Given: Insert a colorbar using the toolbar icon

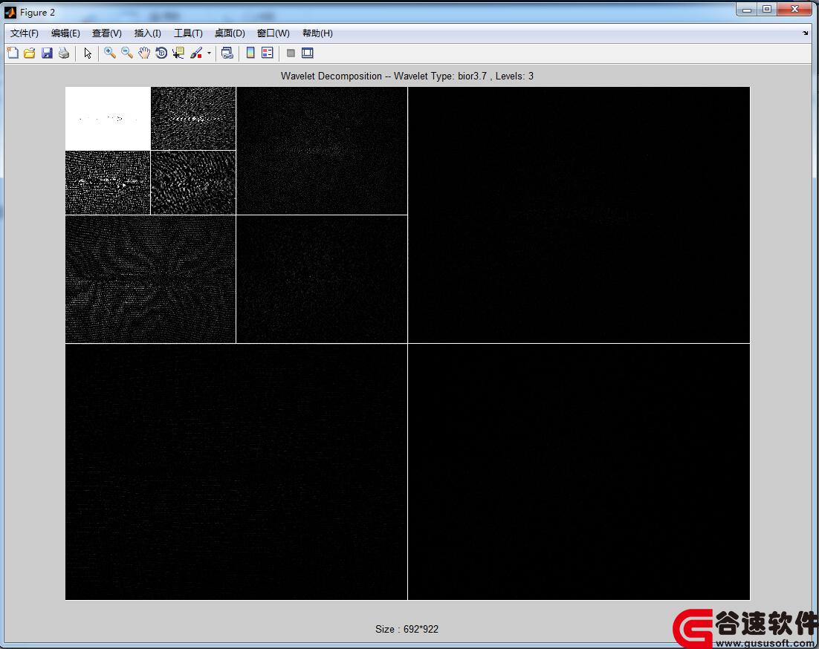Looking at the screenshot, I should tap(250, 53).
